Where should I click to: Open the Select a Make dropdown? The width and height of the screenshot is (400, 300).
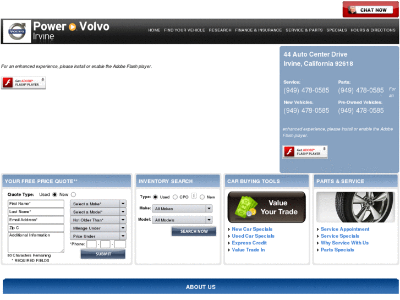coord(98,204)
